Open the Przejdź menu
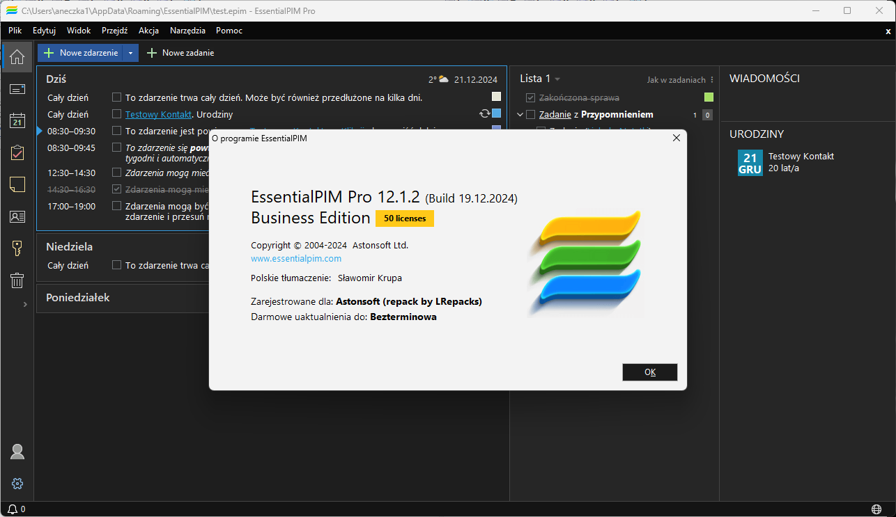Image resolution: width=896 pixels, height=517 pixels. tap(114, 31)
